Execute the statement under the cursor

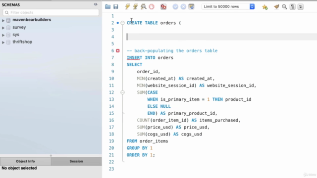click(x=135, y=6)
